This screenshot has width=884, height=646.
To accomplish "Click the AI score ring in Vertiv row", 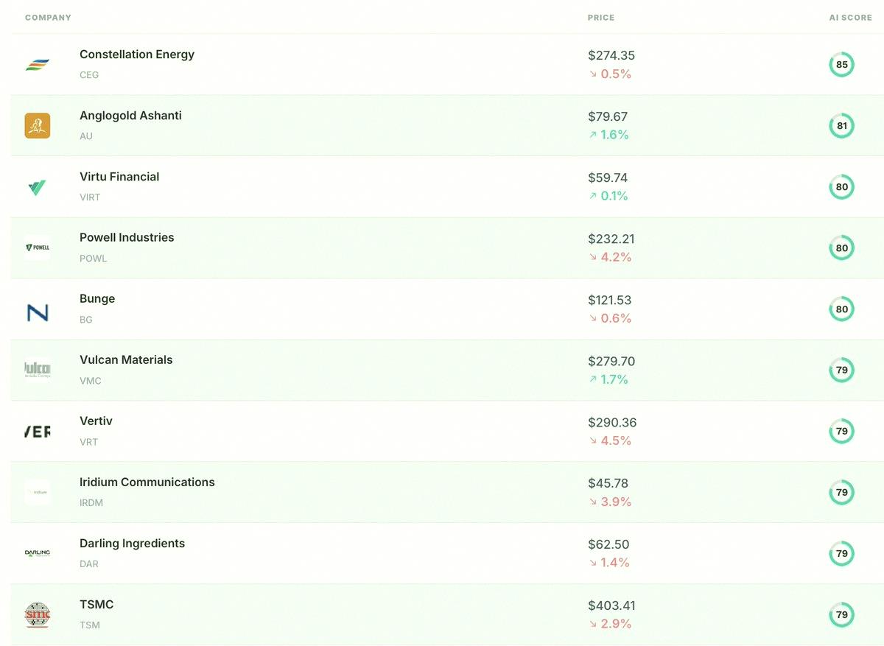I will [x=842, y=432].
